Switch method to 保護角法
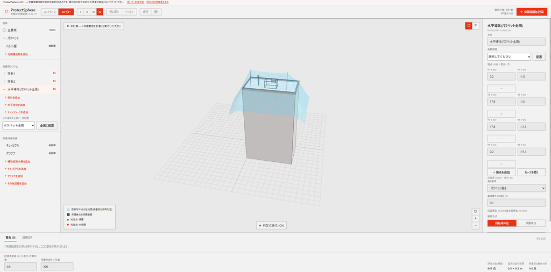Viewport: 551px width, 272px height. [531, 223]
